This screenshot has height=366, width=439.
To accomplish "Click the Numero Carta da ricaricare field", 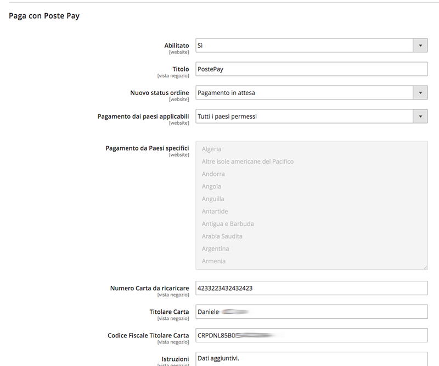I will pyautogui.click(x=312, y=288).
